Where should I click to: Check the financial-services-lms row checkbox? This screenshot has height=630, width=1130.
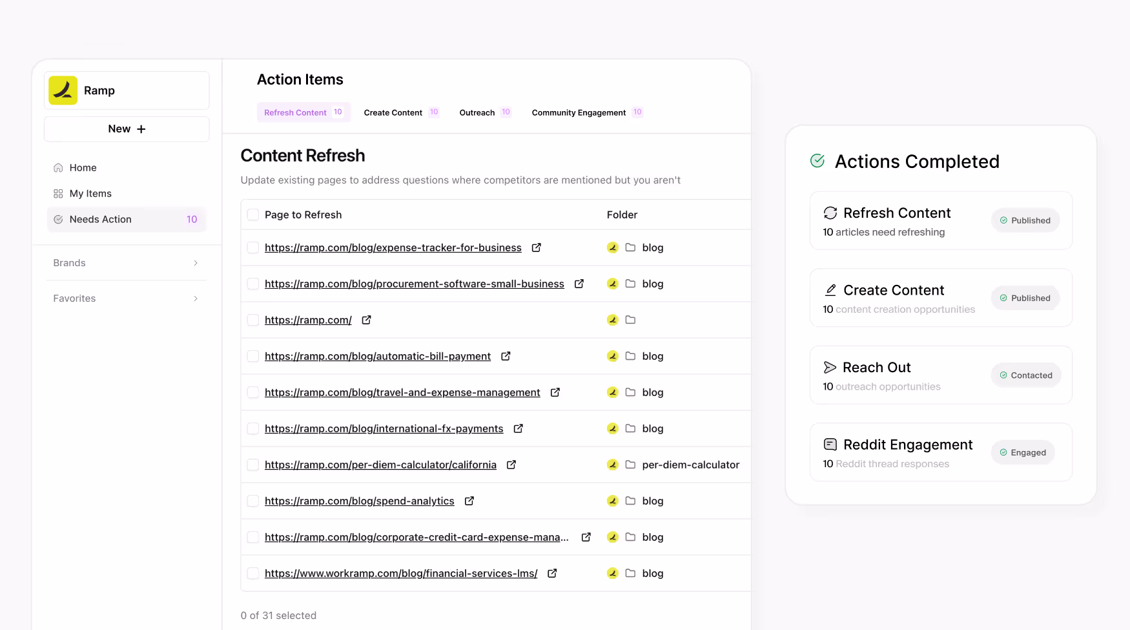click(x=253, y=573)
